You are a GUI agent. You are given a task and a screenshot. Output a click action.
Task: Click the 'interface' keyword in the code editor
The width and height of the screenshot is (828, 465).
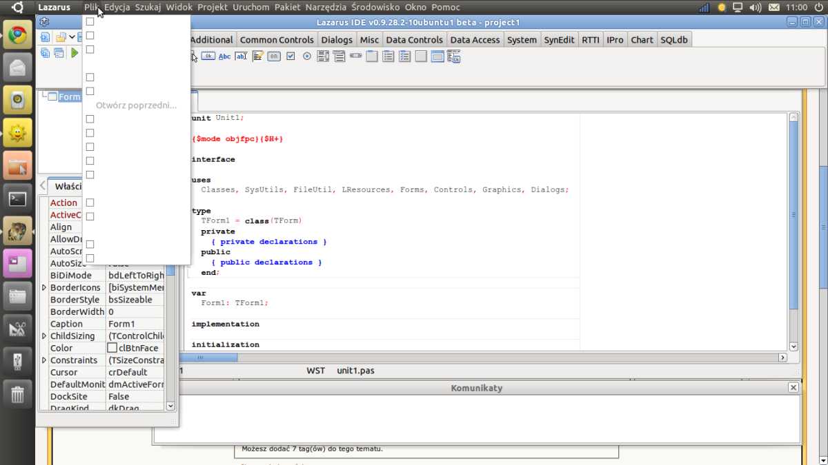(213, 159)
